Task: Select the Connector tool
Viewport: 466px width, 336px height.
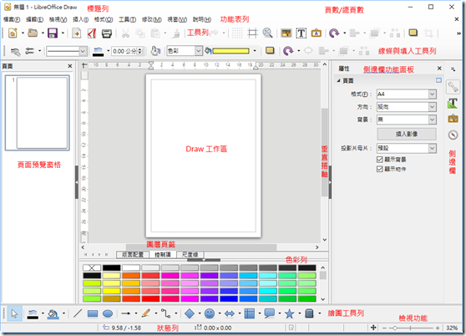Action: pyautogui.click(x=166, y=313)
